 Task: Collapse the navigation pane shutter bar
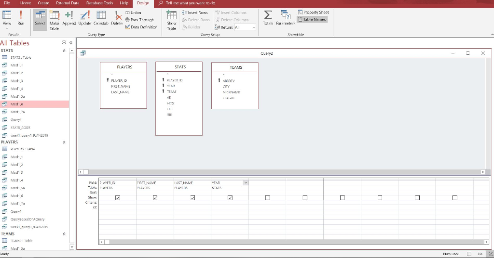tap(71, 42)
